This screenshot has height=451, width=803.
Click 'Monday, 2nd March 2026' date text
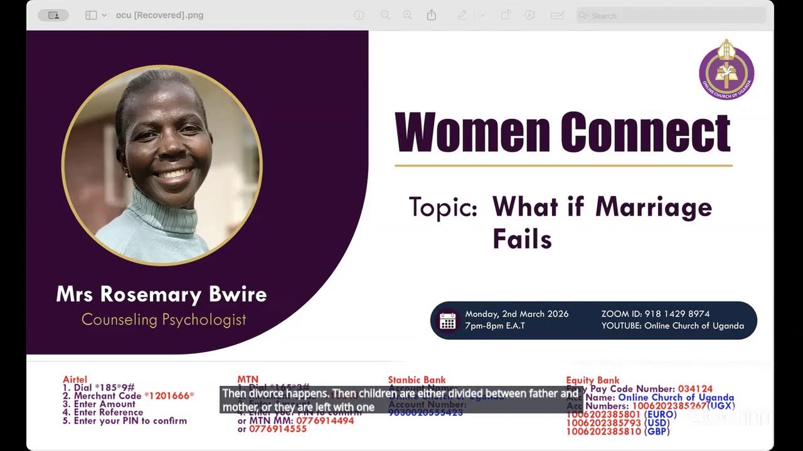[517, 314]
